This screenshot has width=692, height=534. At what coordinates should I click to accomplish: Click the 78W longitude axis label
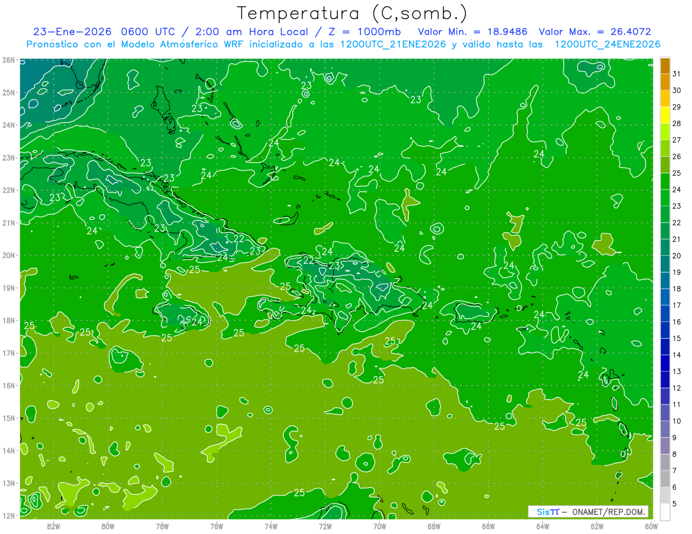(162, 526)
